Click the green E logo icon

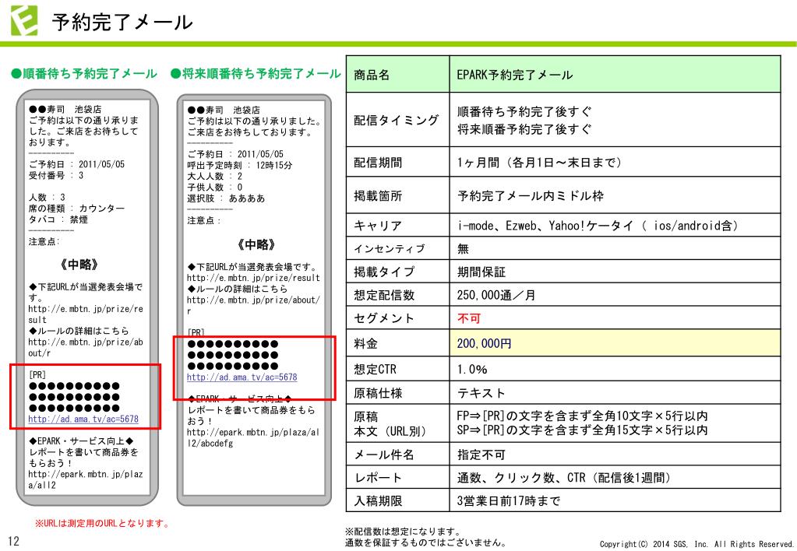[x=24, y=20]
